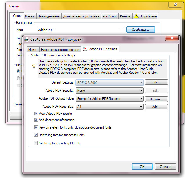
Task: Switch to Общие tab in Print dialog
Action: pos(17,16)
